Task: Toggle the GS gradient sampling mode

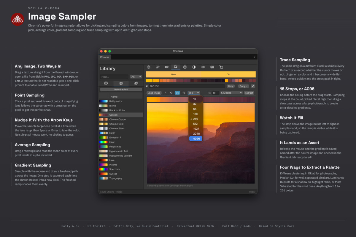Action: 177,93
